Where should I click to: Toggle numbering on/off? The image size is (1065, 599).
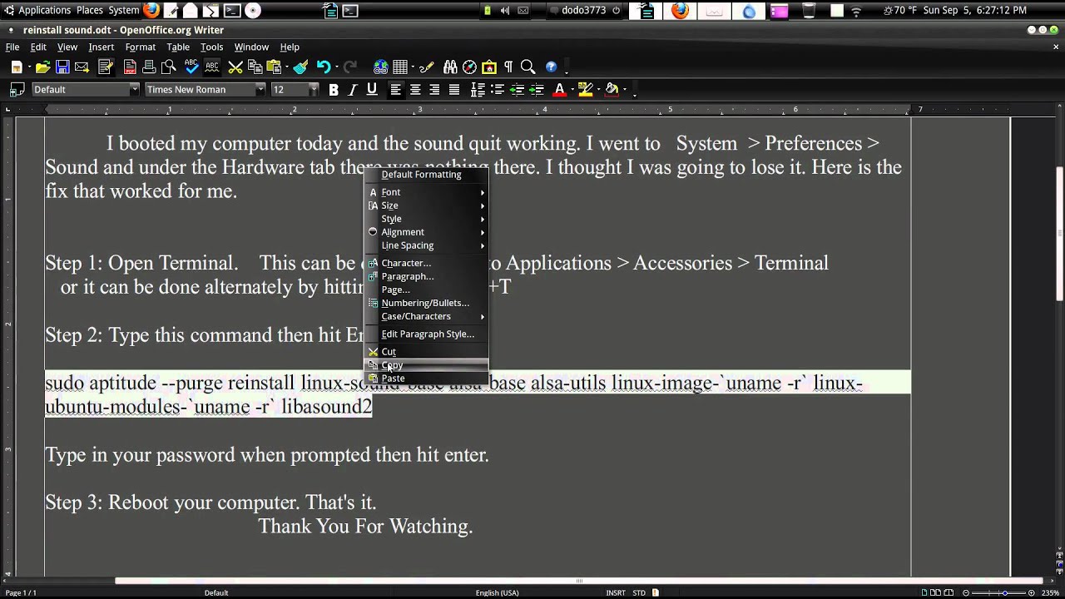478,89
